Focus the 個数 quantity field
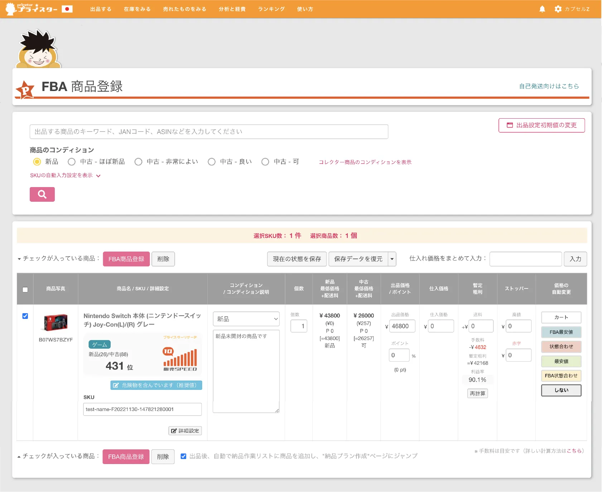This screenshot has height=492, width=602. pyautogui.click(x=299, y=326)
